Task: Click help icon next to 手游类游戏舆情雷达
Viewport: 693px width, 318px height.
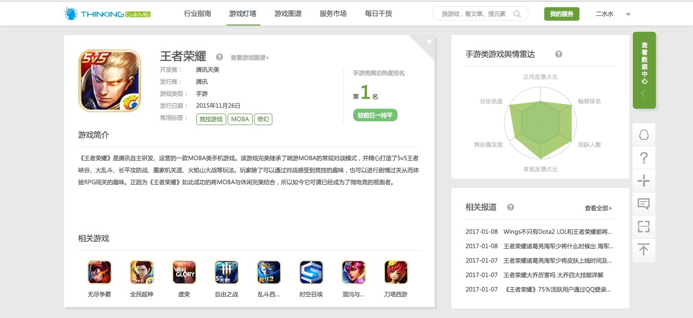Action: pos(559,54)
